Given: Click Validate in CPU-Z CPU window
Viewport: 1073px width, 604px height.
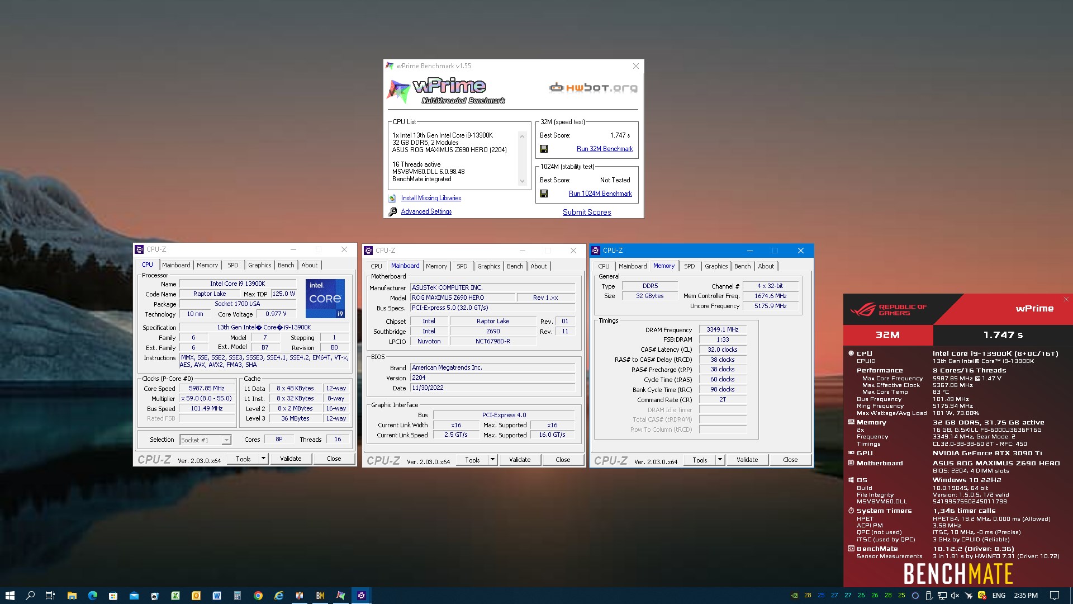Looking at the screenshot, I should coord(291,459).
